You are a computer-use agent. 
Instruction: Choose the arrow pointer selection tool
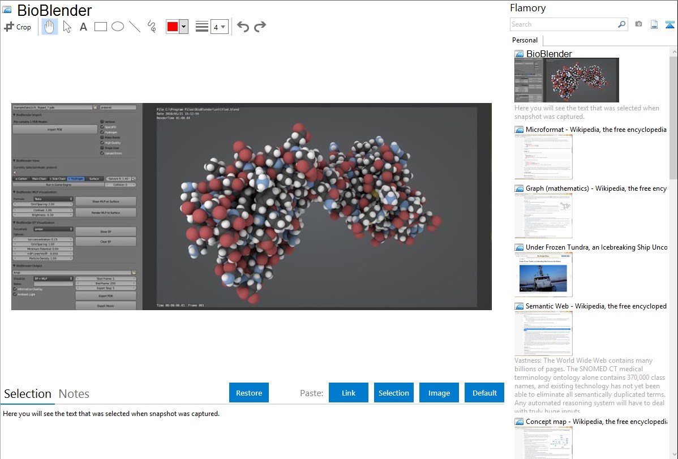coord(67,27)
